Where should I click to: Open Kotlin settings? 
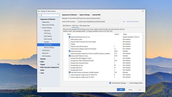[x=42, y=70]
